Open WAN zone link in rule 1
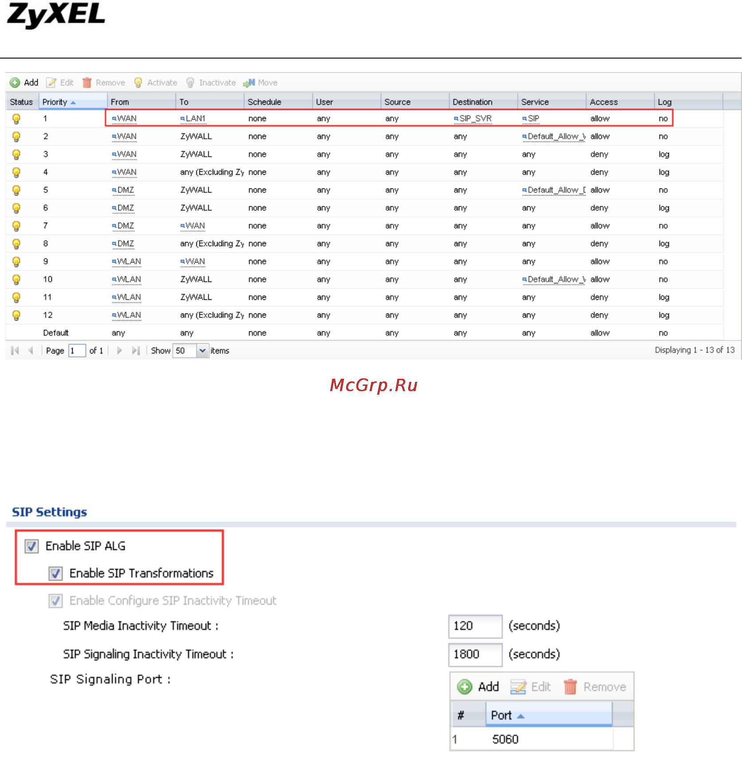The height and width of the screenshot is (769, 742). point(125,119)
